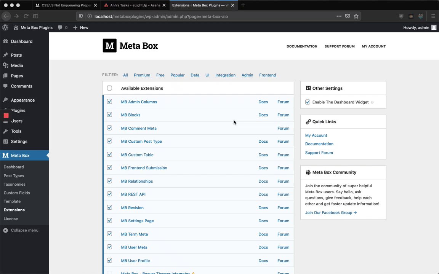Click the Collapse menu arrow icon
Screen dimensions: 439x274
point(6,230)
